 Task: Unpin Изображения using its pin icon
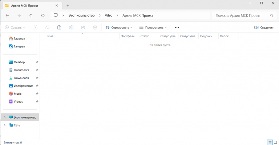pos(37,86)
